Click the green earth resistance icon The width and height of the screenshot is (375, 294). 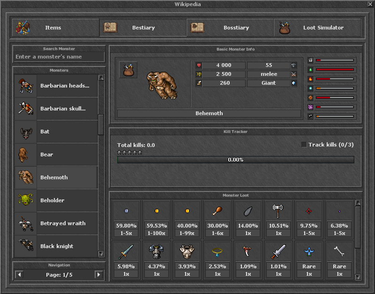[310, 69]
